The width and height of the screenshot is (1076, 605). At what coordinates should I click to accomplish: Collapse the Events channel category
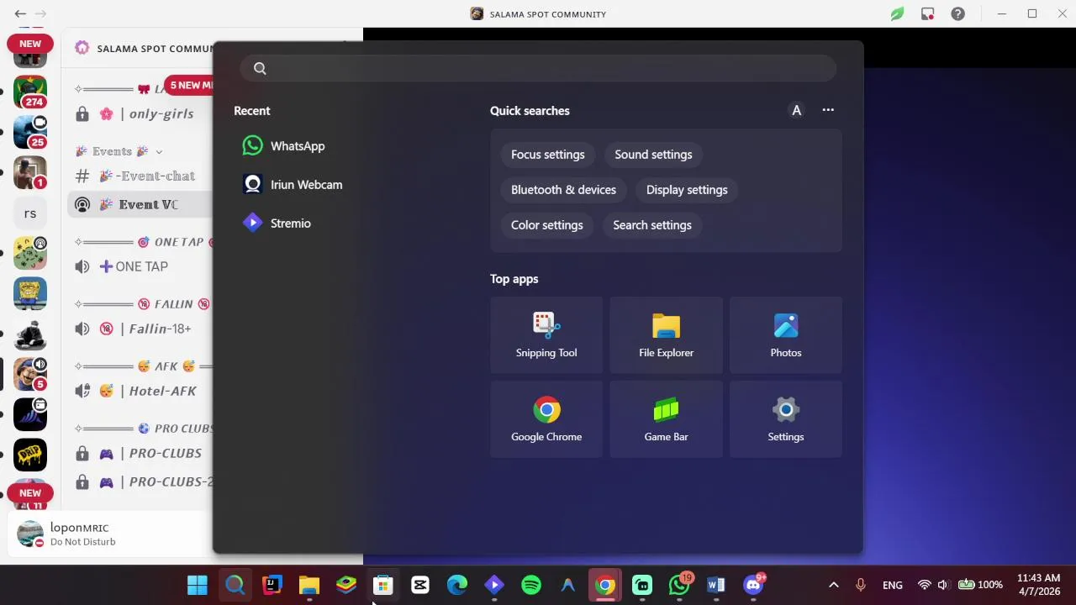119,151
